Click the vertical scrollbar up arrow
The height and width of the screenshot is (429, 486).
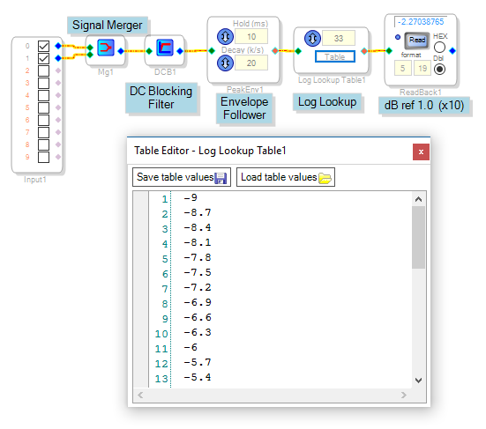click(418, 199)
